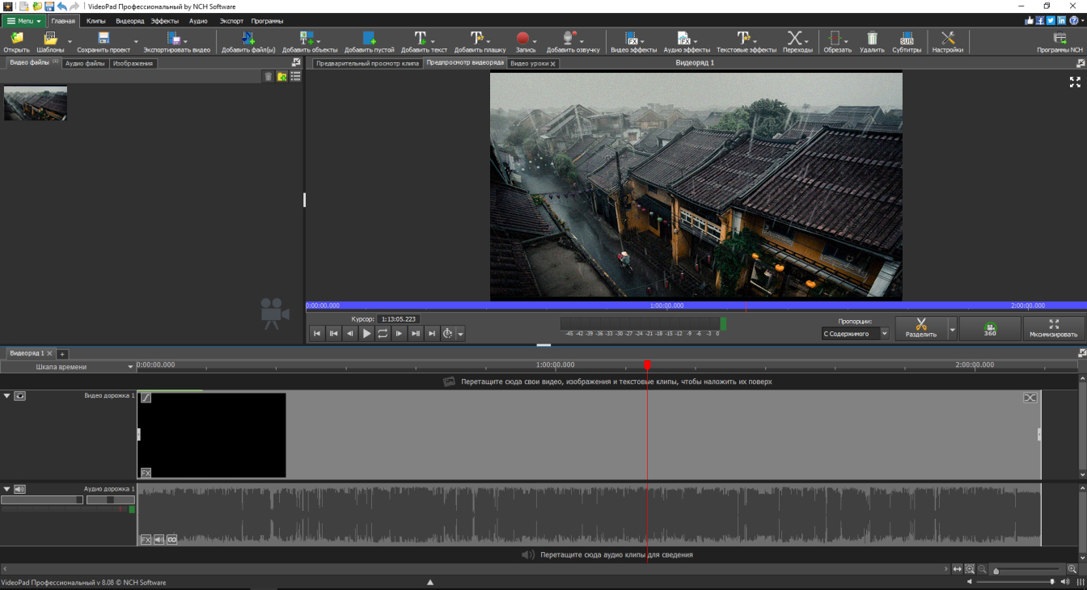Open Изображения bin tab
Image resolution: width=1087 pixels, height=590 pixels.
coord(133,63)
